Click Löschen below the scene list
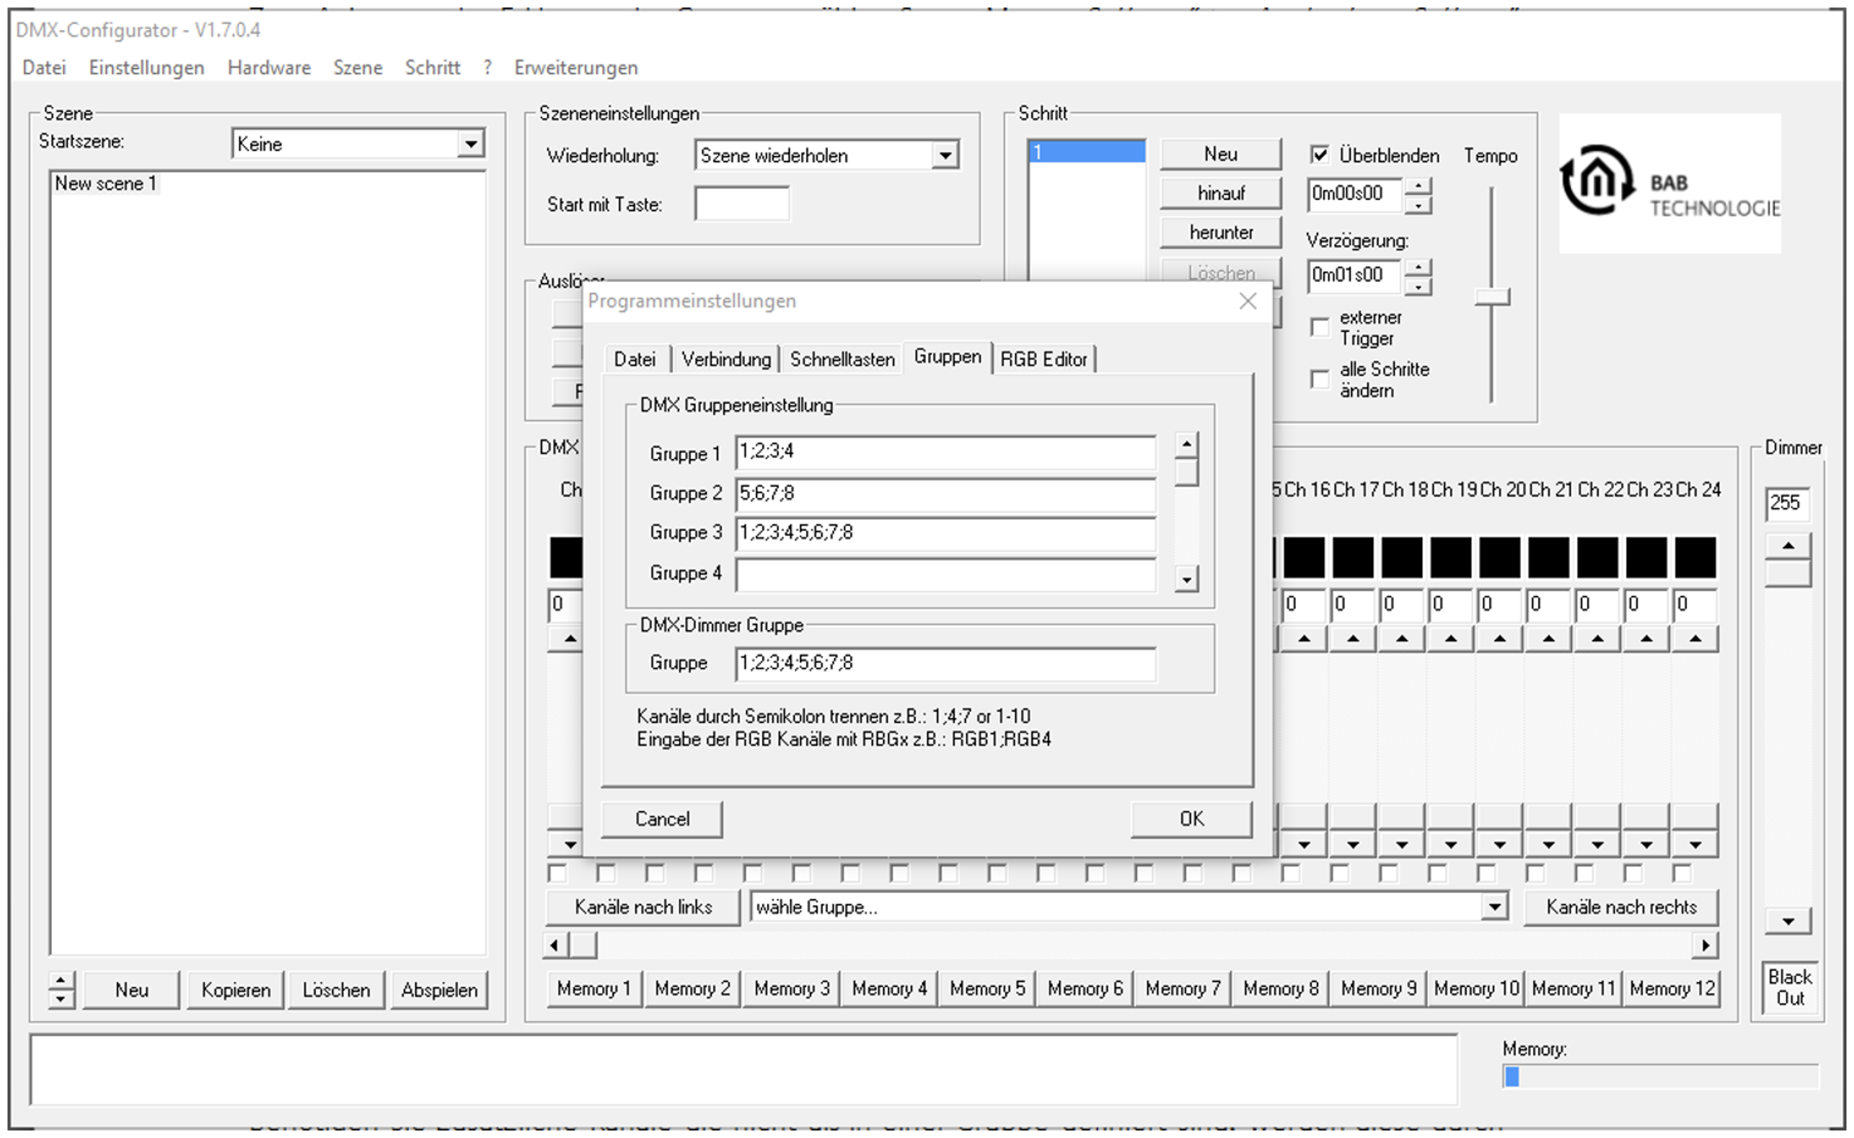The width and height of the screenshot is (1854, 1138). (336, 990)
